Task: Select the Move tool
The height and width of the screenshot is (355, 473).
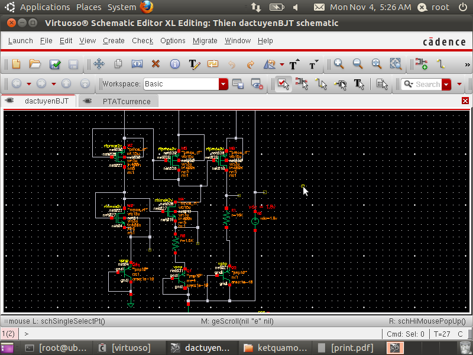Action: coord(99,64)
